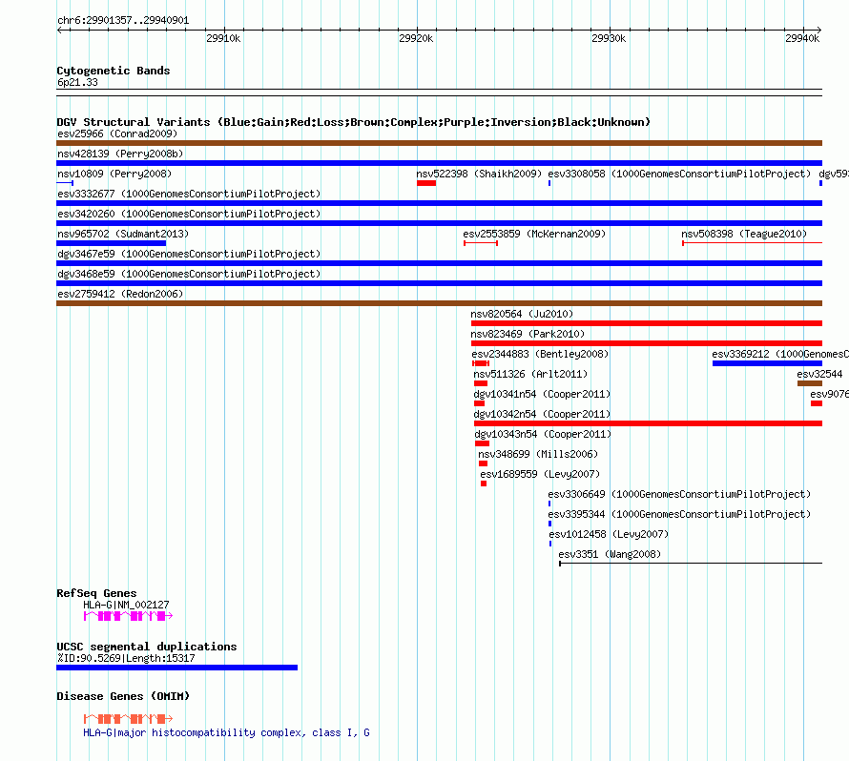
Task: Click the UCSC segmental duplications track title
Action: [x=147, y=647]
